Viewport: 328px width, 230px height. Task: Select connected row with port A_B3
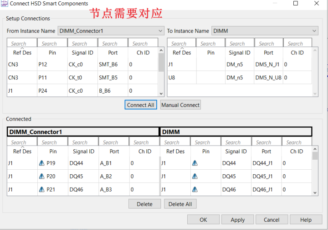click(159, 189)
